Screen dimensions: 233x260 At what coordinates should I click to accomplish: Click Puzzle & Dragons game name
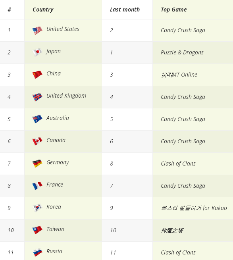pyautogui.click(x=182, y=52)
